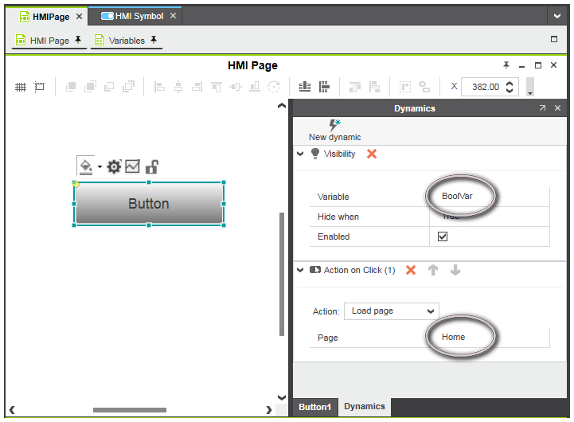The width and height of the screenshot is (574, 422).
Task: Click the unlock padlock icon above button
Action: pyautogui.click(x=151, y=166)
